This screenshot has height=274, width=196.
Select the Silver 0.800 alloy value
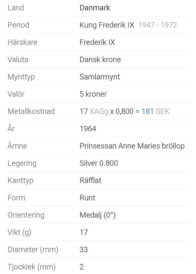pos(99,163)
